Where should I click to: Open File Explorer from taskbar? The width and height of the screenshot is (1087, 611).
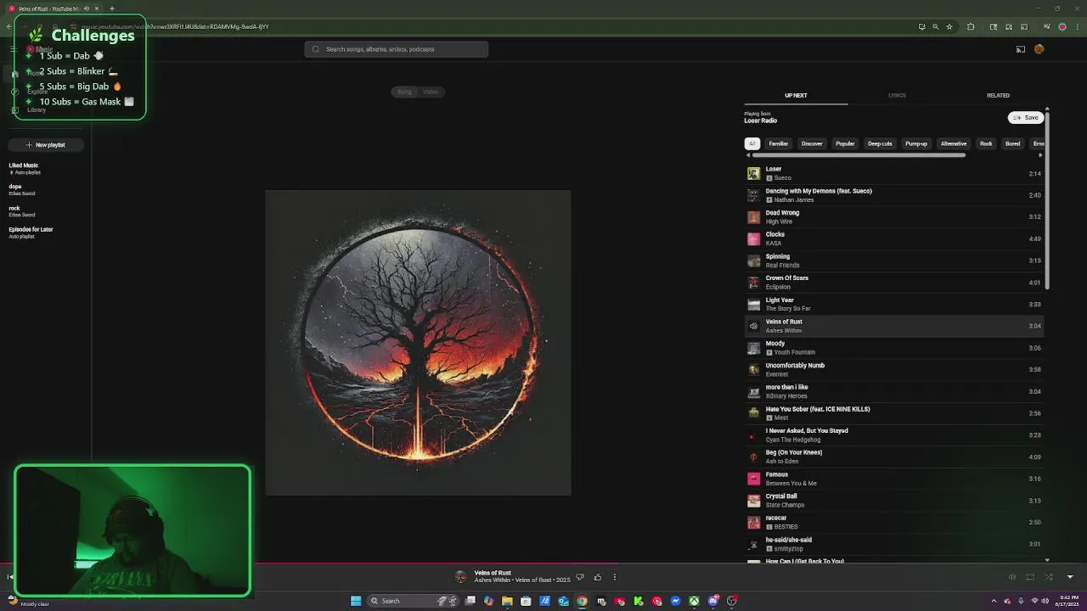[x=507, y=601]
